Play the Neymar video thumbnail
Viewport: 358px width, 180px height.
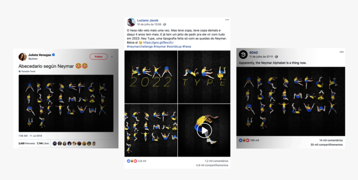204,131
